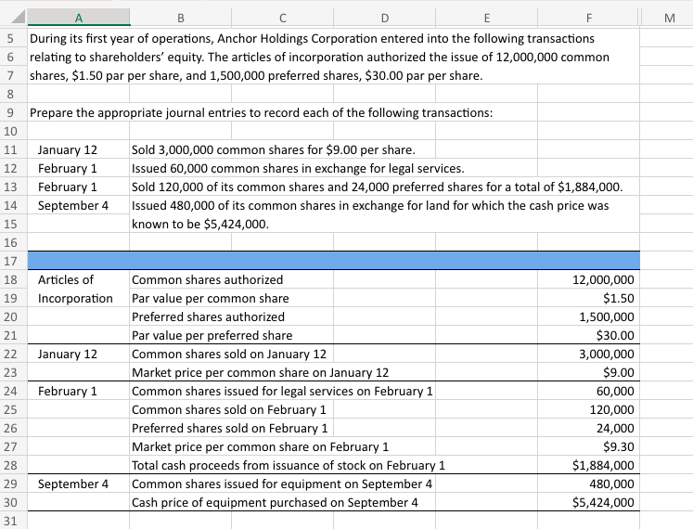Select row 17 header
This screenshot has height=529, width=693.
pos(10,261)
